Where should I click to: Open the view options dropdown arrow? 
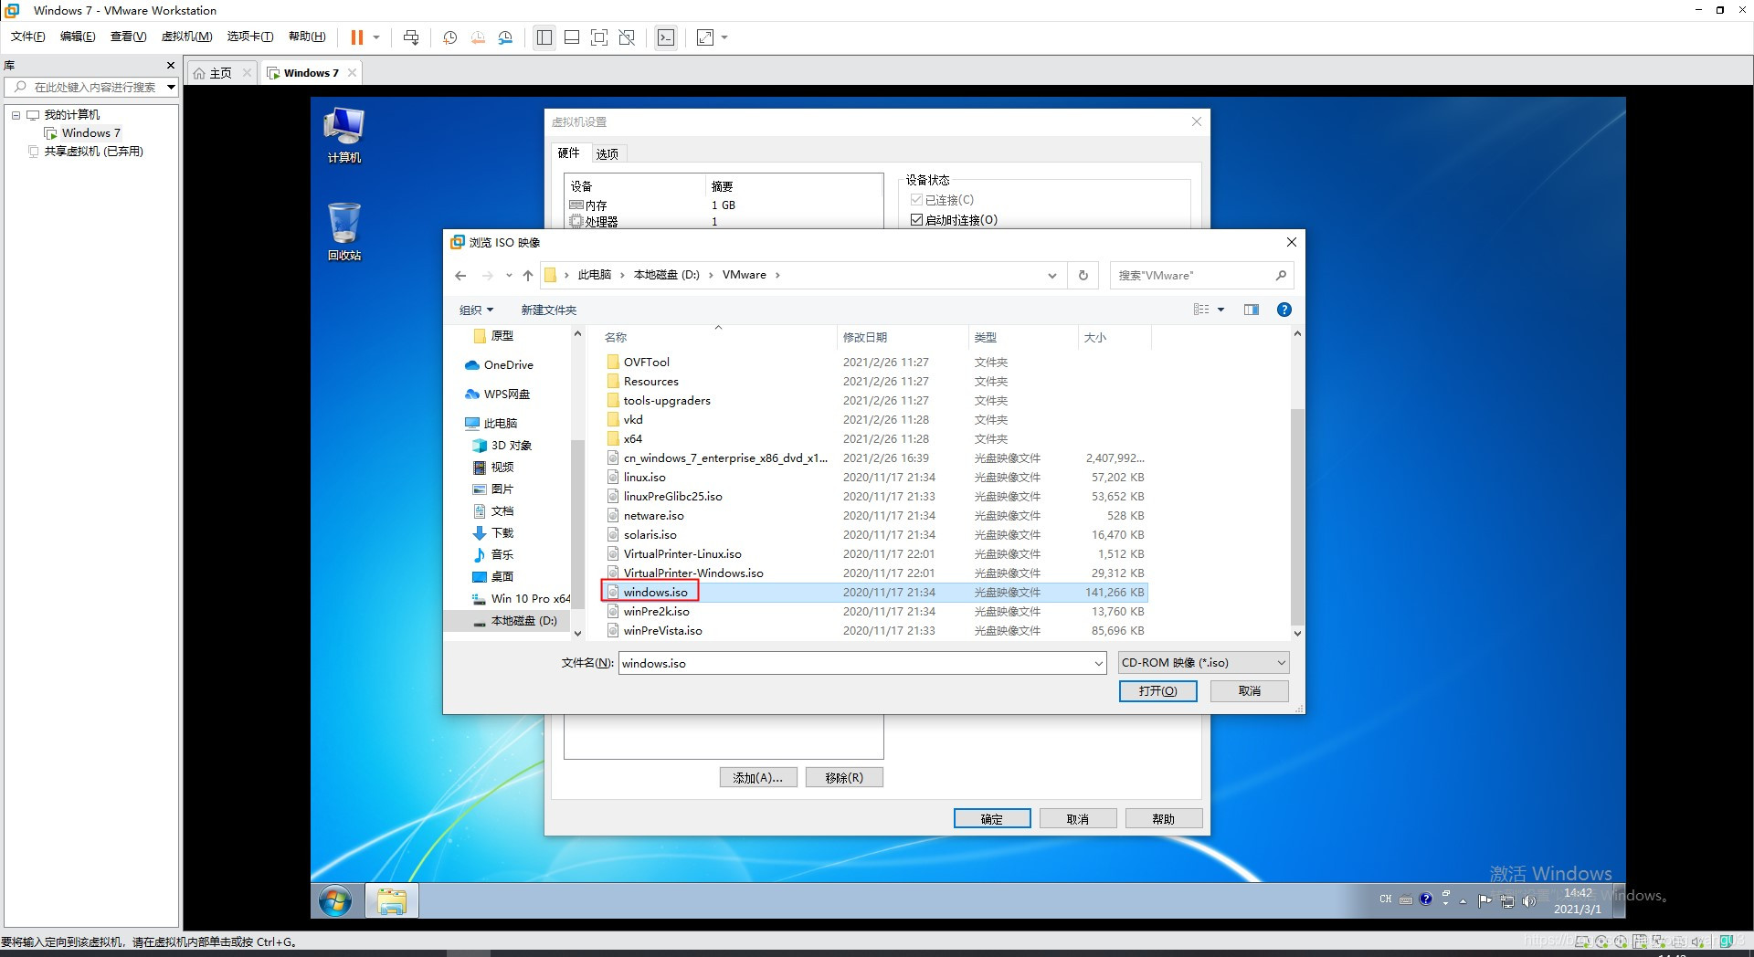coord(1220,310)
